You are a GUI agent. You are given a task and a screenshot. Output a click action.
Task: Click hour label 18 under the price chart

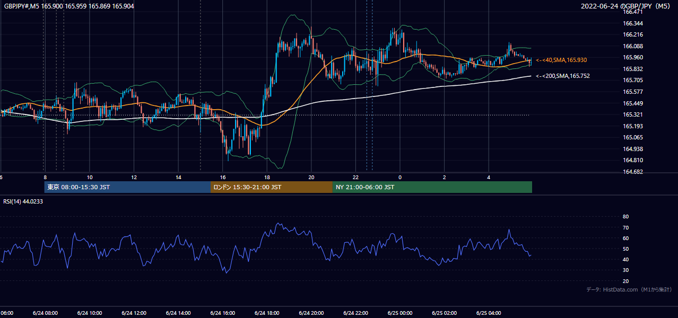point(267,178)
